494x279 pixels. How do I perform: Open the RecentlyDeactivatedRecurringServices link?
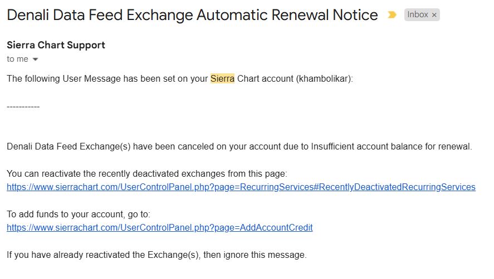point(241,187)
